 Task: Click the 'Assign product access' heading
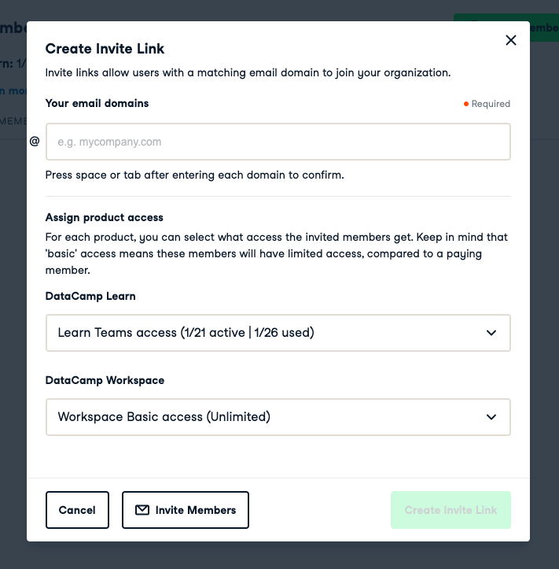tap(104, 217)
